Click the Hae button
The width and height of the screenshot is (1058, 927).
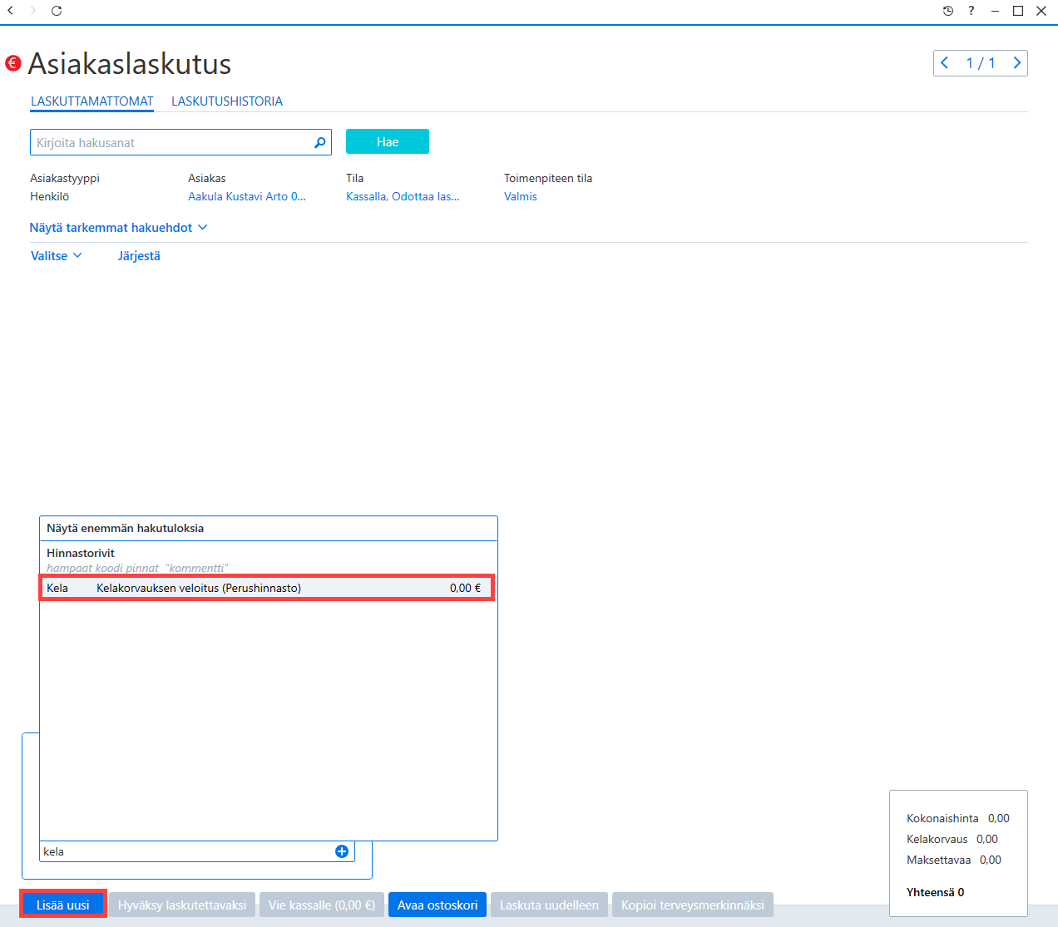pyautogui.click(x=388, y=142)
